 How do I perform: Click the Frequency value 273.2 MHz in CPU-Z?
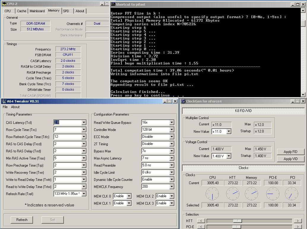68,49
